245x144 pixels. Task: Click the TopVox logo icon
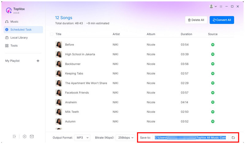tap(9, 10)
